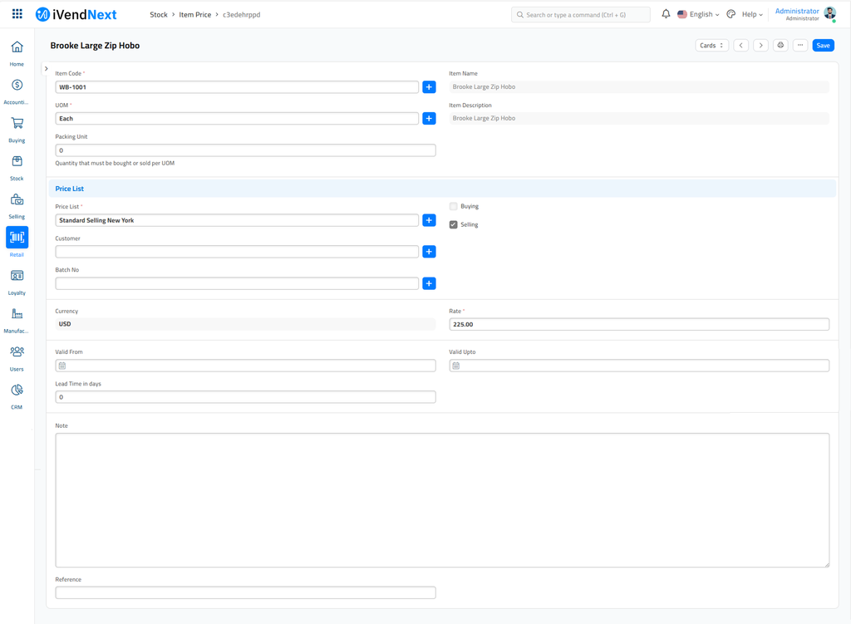Open the English language dropdown
851x624 pixels.
[x=698, y=14]
